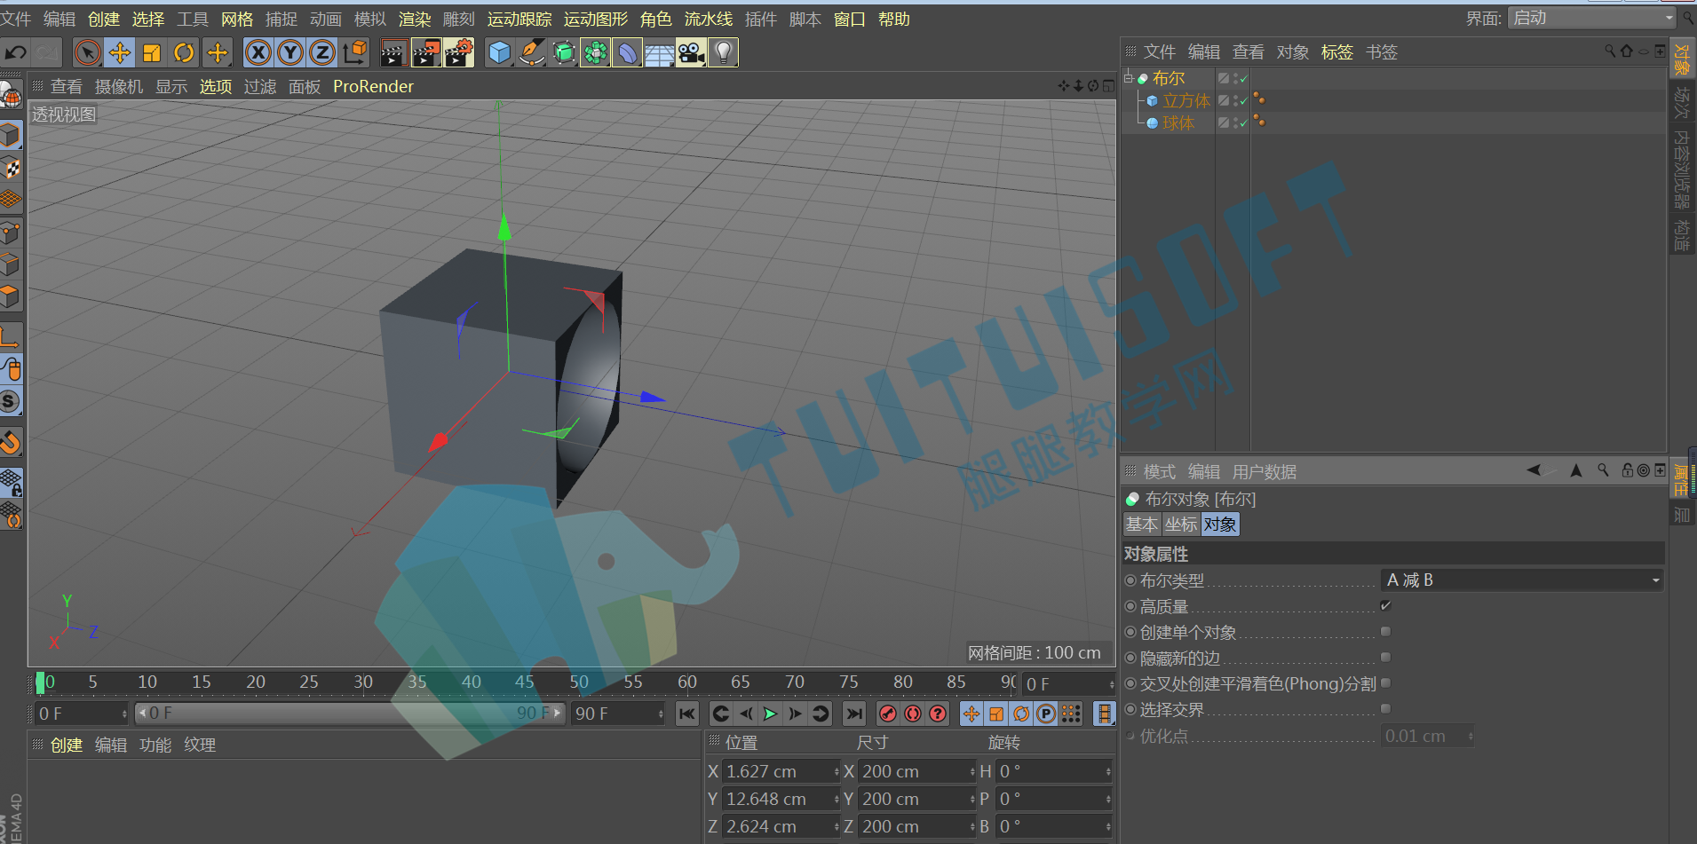Select the 立方体 object in hierarchy
Screen dimensions: 1697x844
pos(1186,101)
